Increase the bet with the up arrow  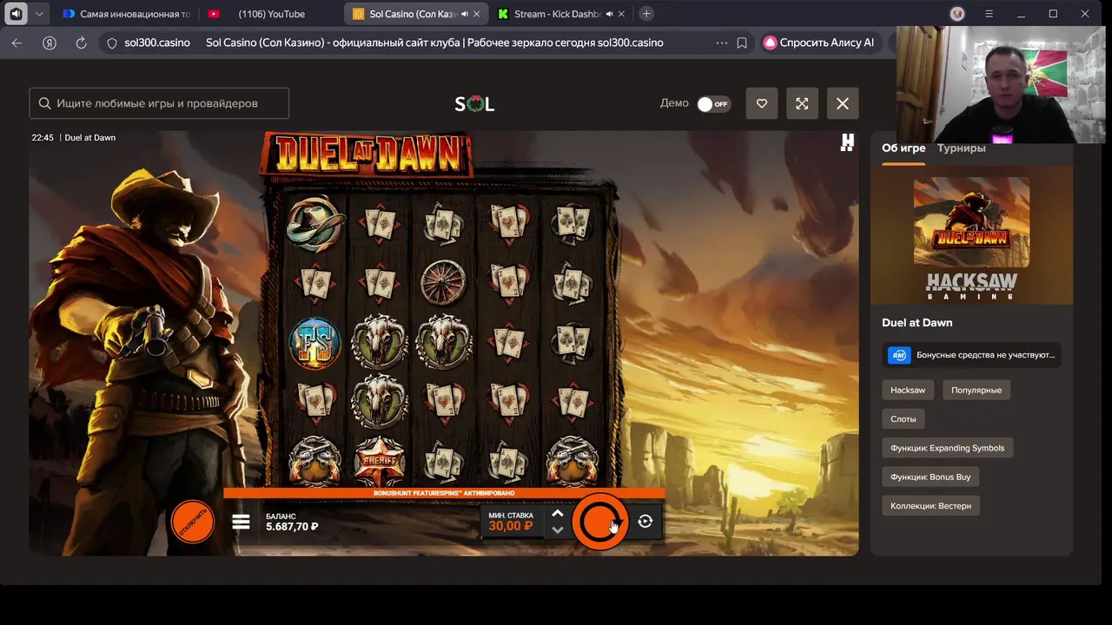coord(558,513)
